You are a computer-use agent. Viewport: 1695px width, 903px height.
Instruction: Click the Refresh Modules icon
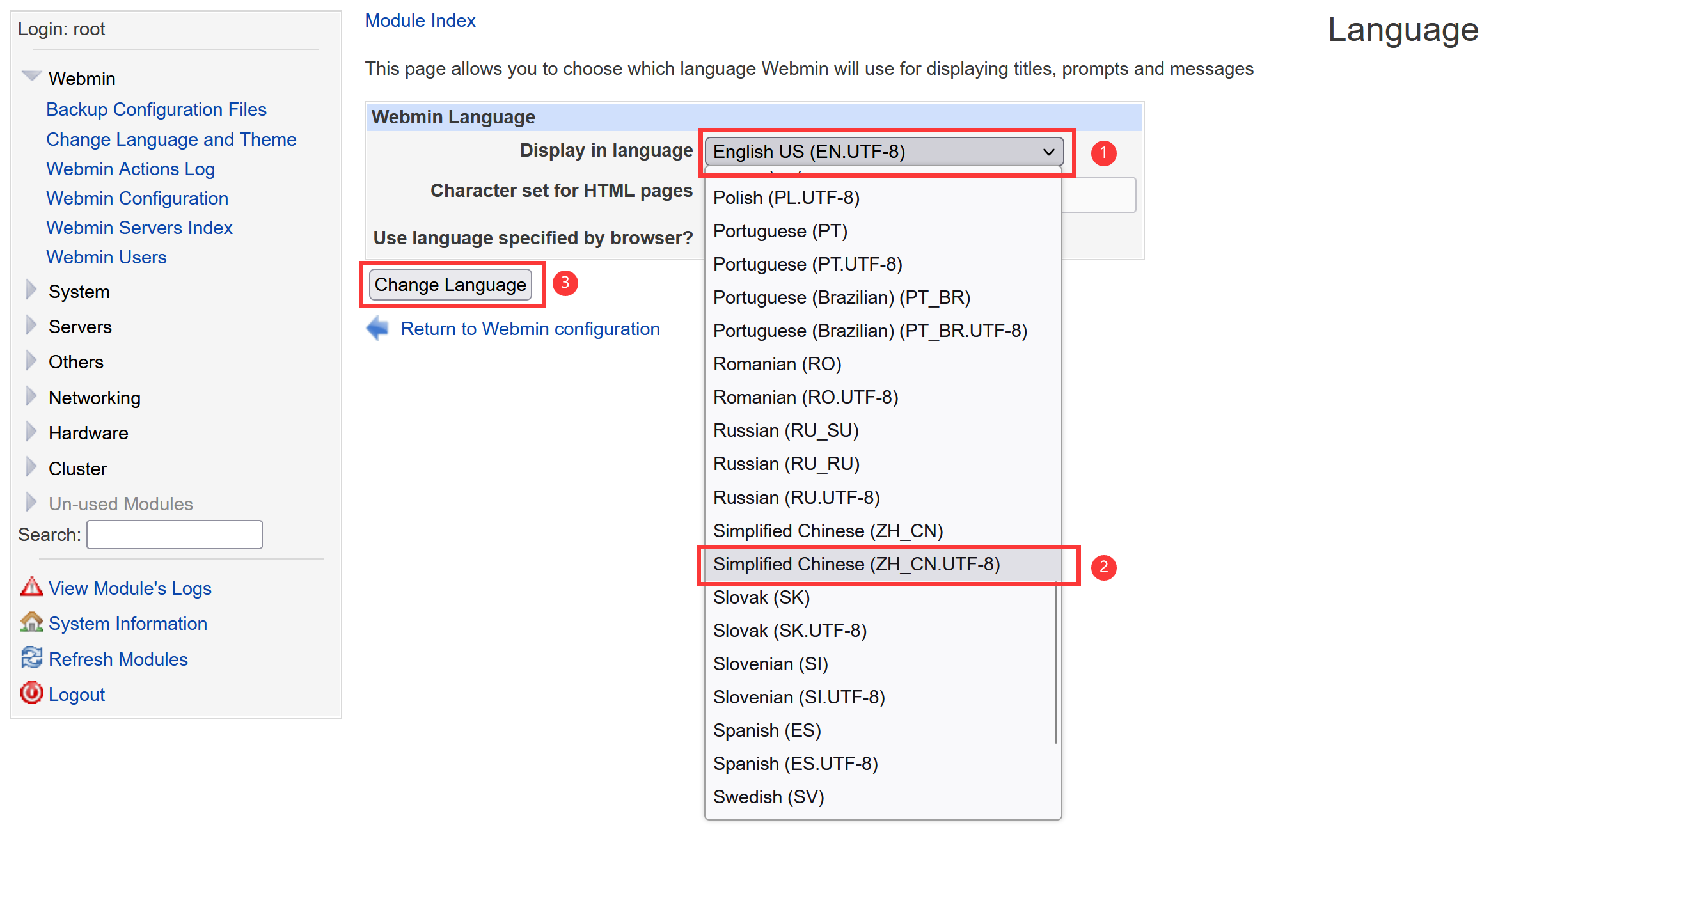click(x=31, y=657)
